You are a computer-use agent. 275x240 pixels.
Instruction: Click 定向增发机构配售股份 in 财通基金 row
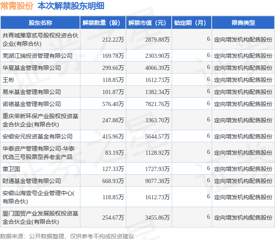click(243, 181)
